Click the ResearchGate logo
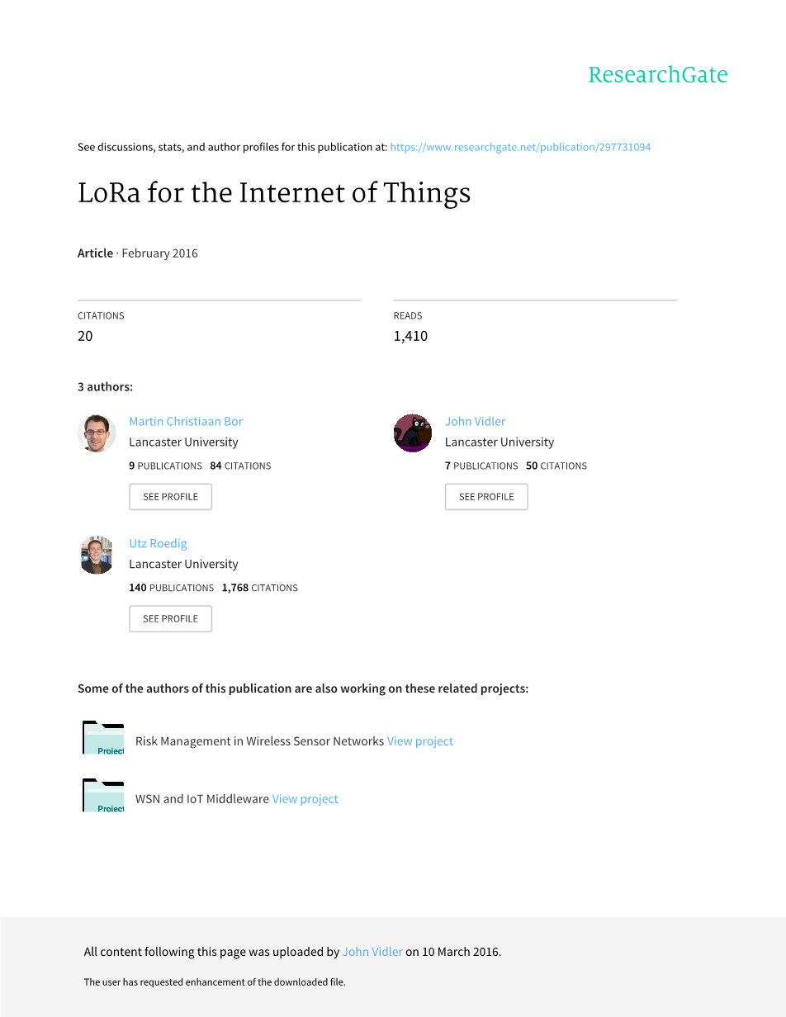 click(657, 75)
